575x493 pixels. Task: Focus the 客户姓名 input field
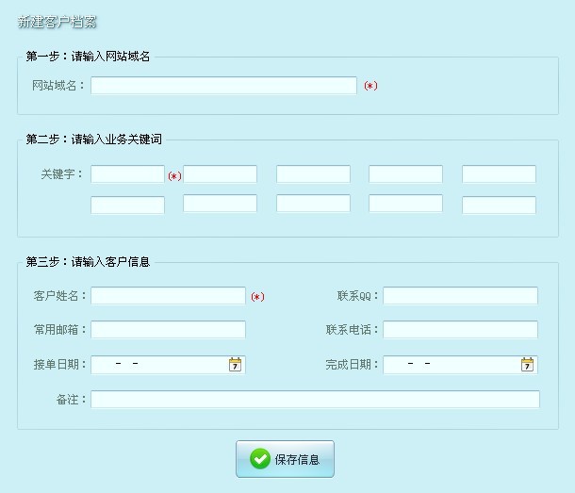[x=169, y=296]
